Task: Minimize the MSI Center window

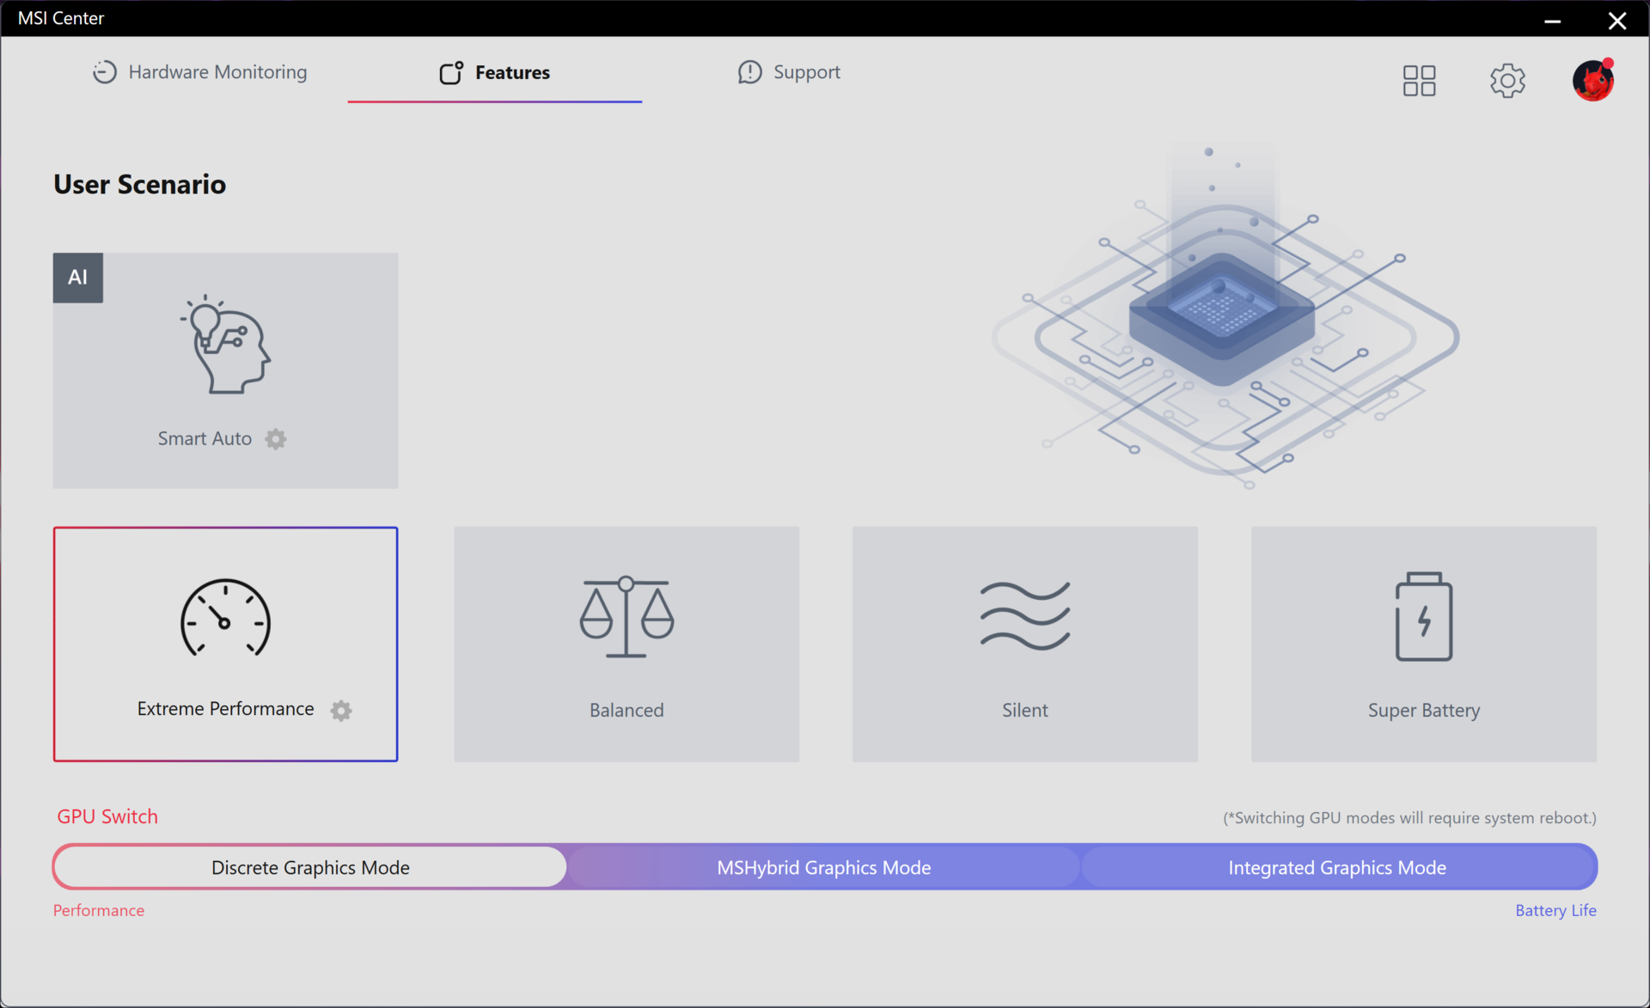Action: (1552, 21)
